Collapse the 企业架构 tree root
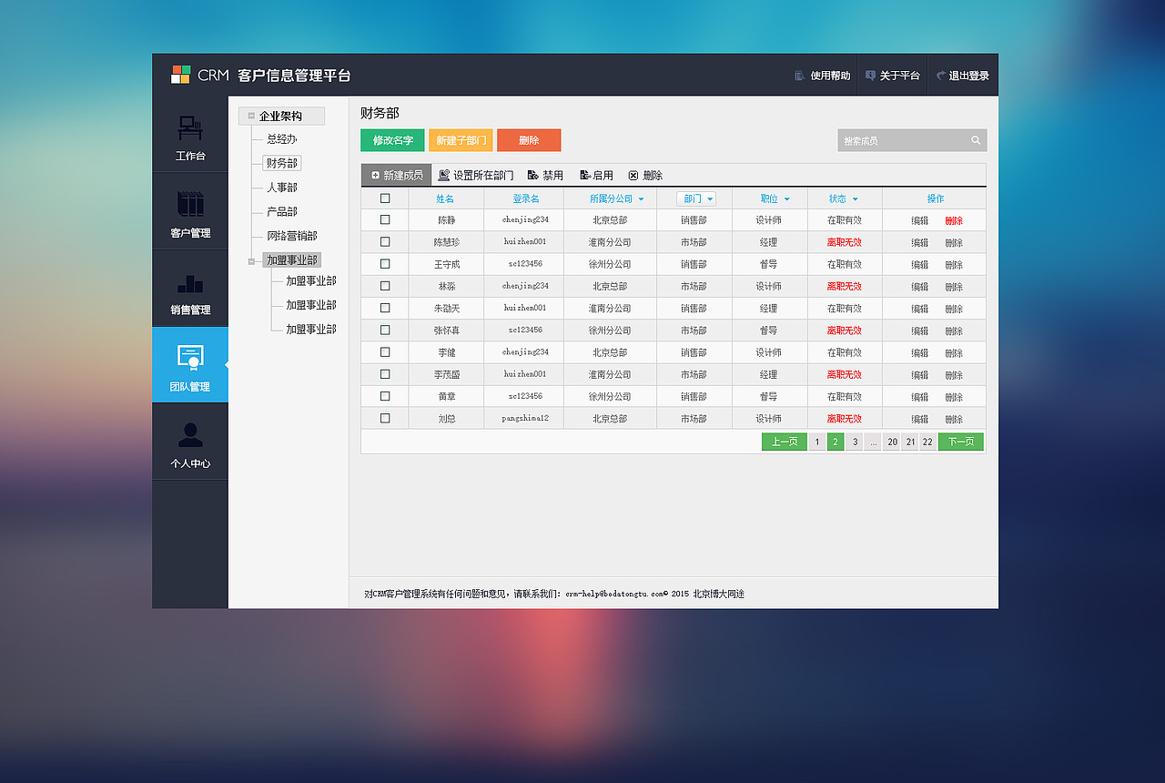This screenshot has height=783, width=1165. click(x=251, y=116)
